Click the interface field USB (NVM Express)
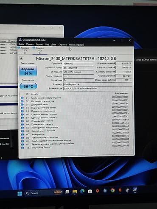Screen dimensions: 157x209 (78, 72)
